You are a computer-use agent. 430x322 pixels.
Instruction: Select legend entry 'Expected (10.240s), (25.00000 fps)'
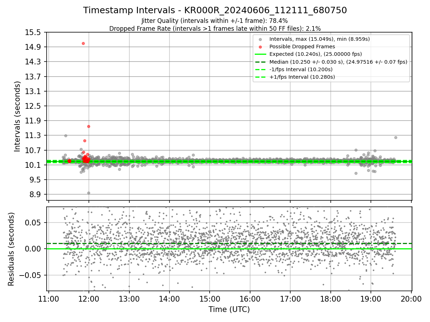click(x=315, y=54)
